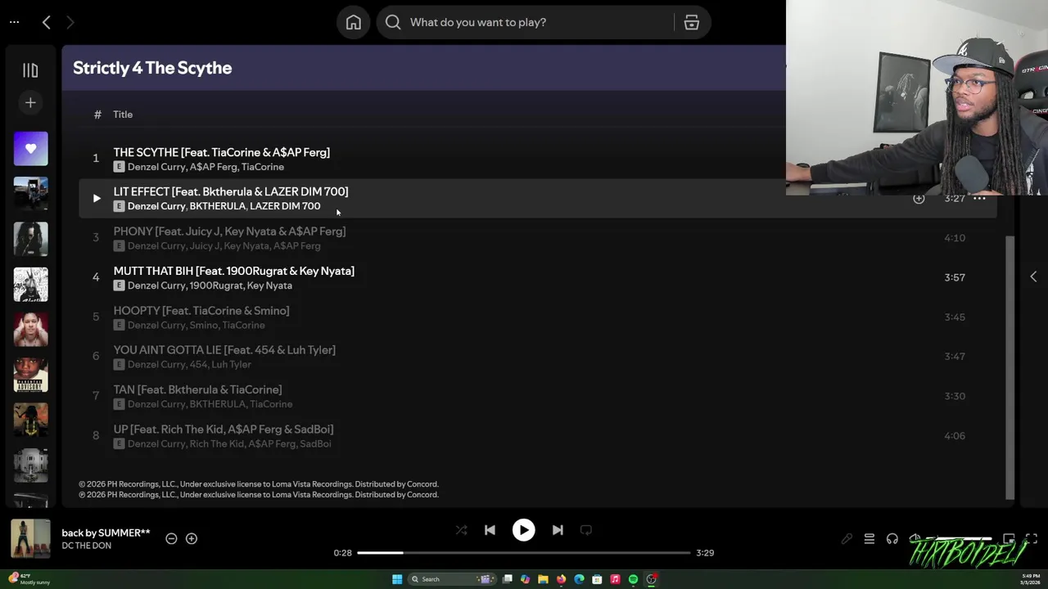Open Parental Advisory album in library sidebar
The image size is (1048, 589).
tap(31, 375)
